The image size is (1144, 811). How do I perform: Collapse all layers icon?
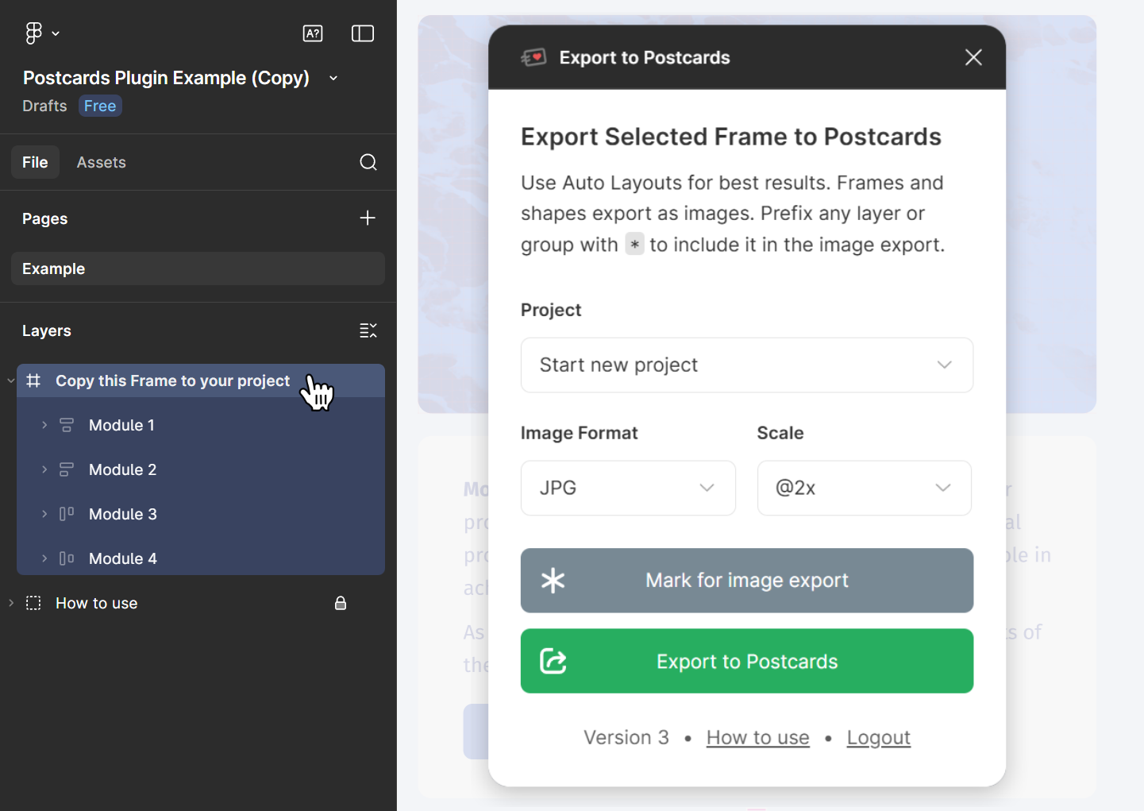click(x=368, y=330)
